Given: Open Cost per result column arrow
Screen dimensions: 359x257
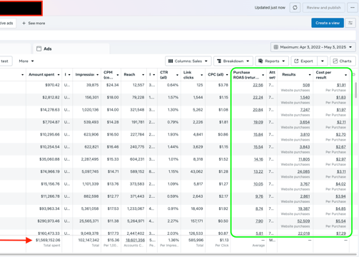Looking at the screenshot, I should pos(345,75).
